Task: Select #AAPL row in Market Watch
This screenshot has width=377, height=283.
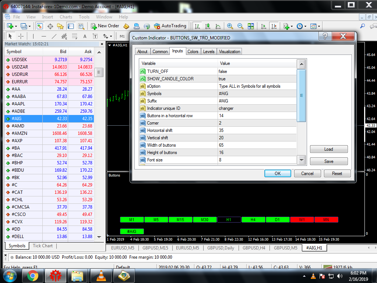Action: click(49, 104)
